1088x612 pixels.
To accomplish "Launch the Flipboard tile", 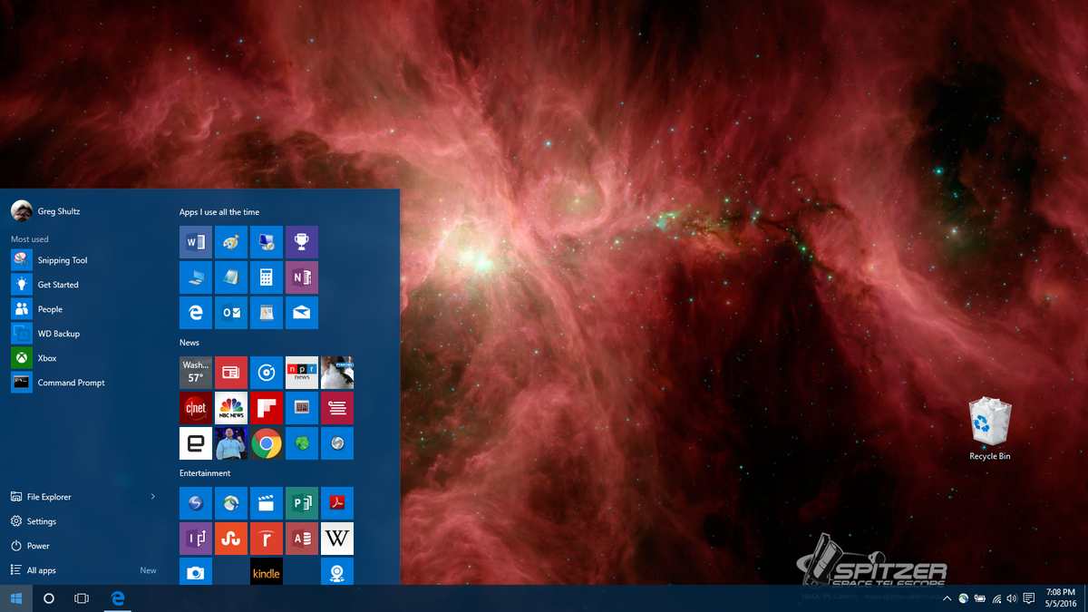I will point(267,408).
